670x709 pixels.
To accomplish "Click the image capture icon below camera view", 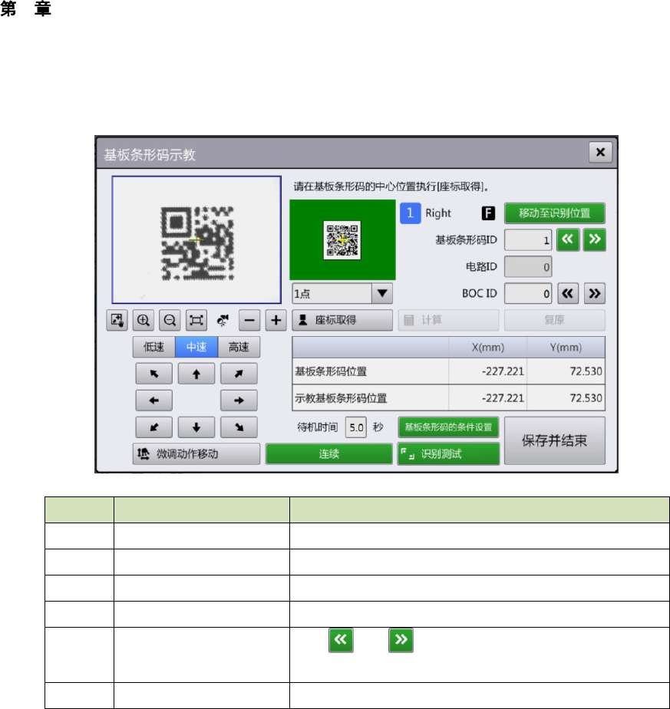I will [x=117, y=320].
